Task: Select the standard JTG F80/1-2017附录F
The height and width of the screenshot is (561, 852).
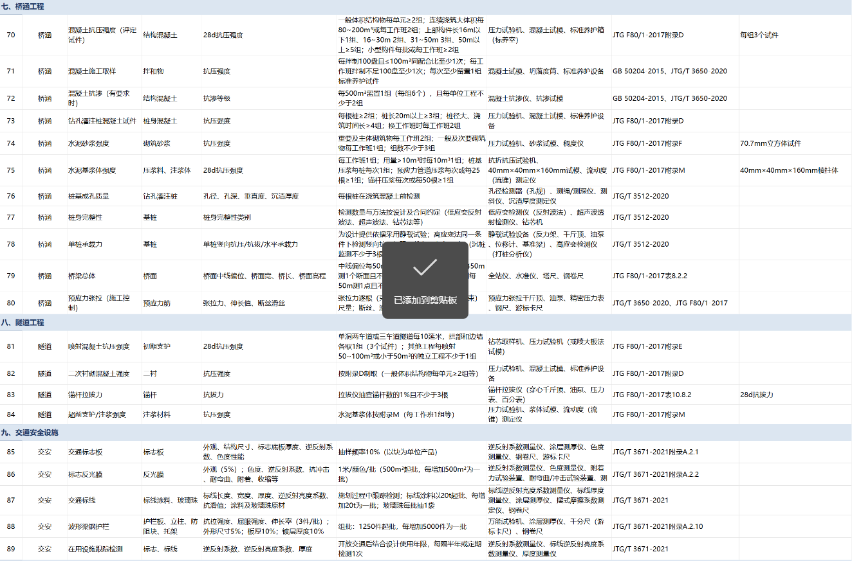Action: (648, 143)
